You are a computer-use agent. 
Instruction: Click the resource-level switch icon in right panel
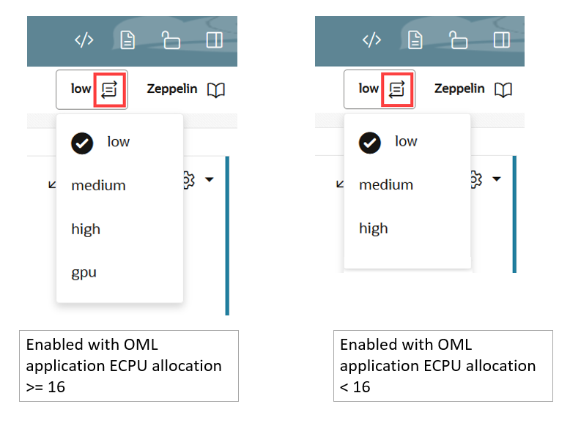coord(397,89)
